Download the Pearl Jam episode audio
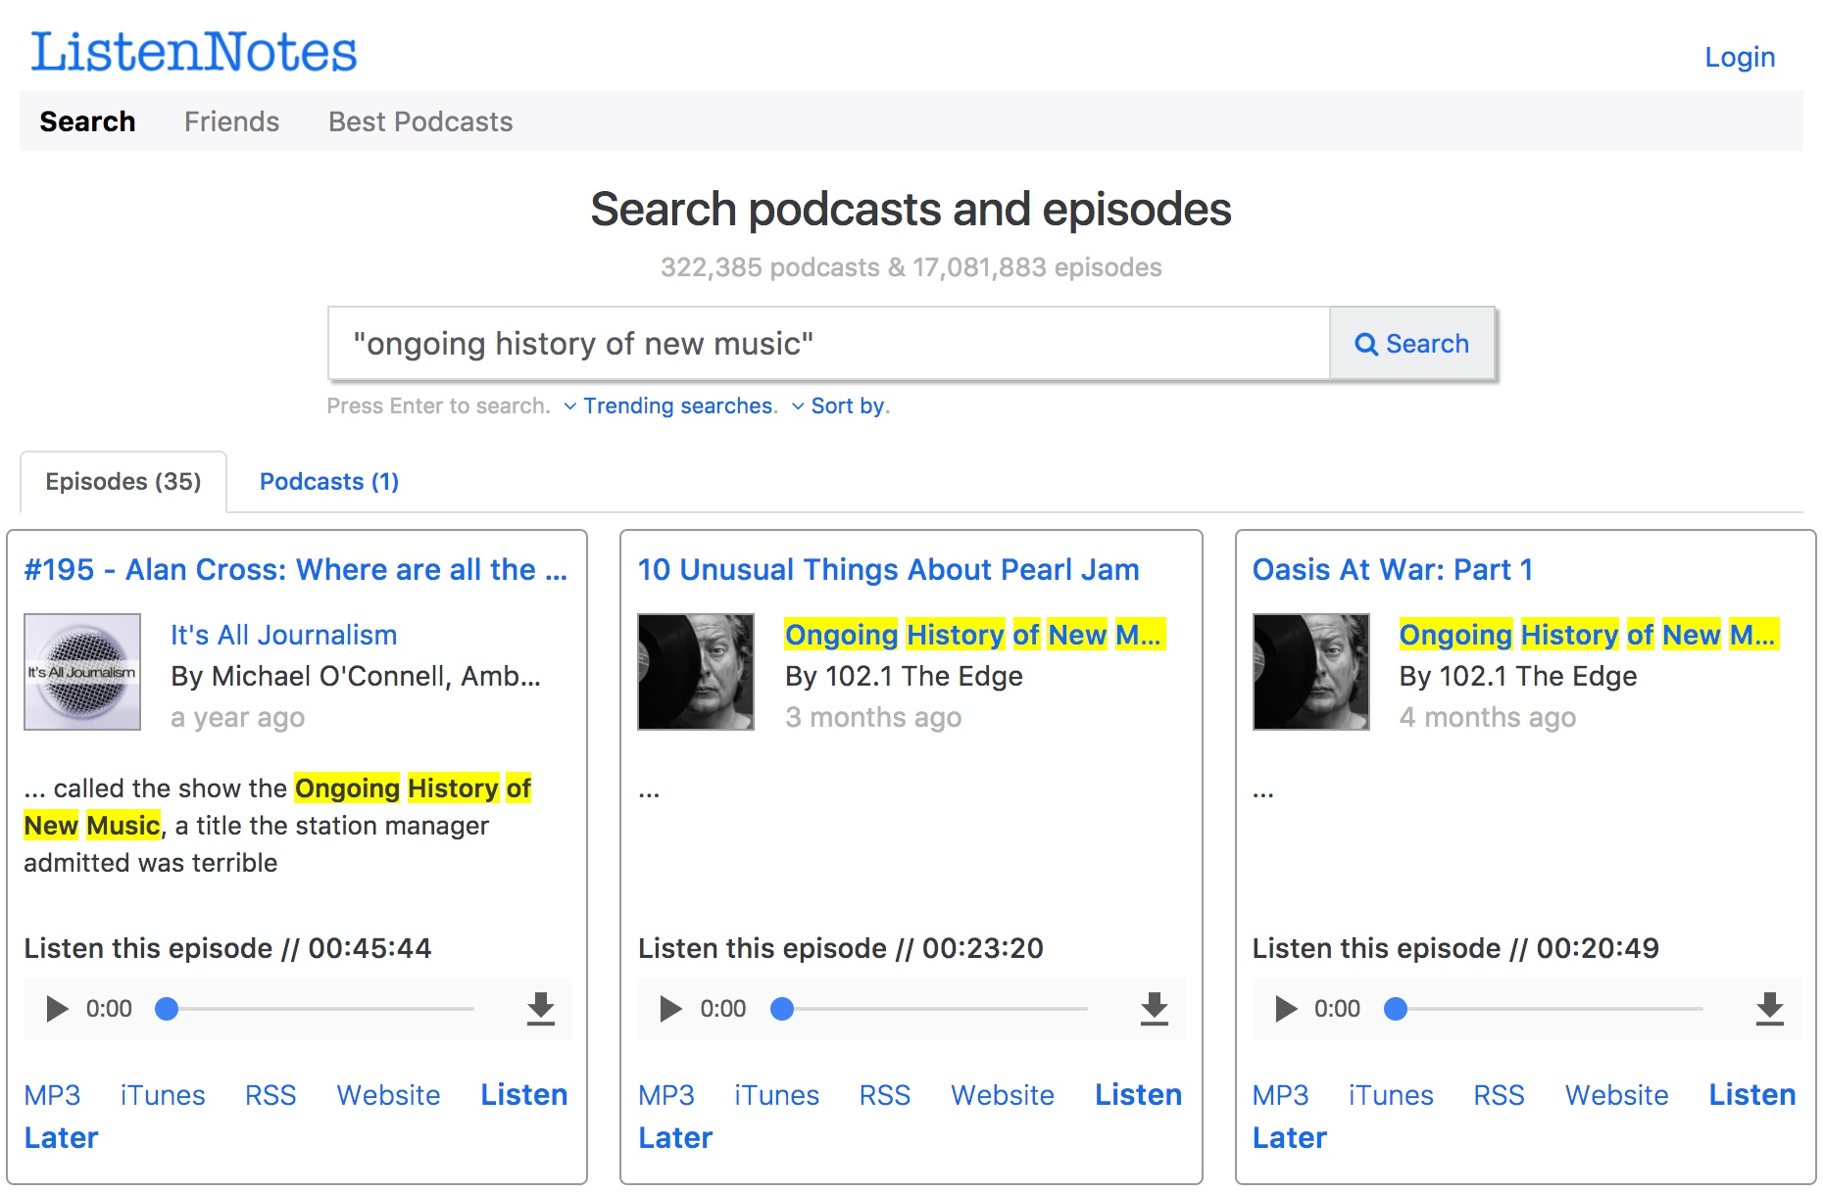1823x1193 pixels. pos(1156,1008)
